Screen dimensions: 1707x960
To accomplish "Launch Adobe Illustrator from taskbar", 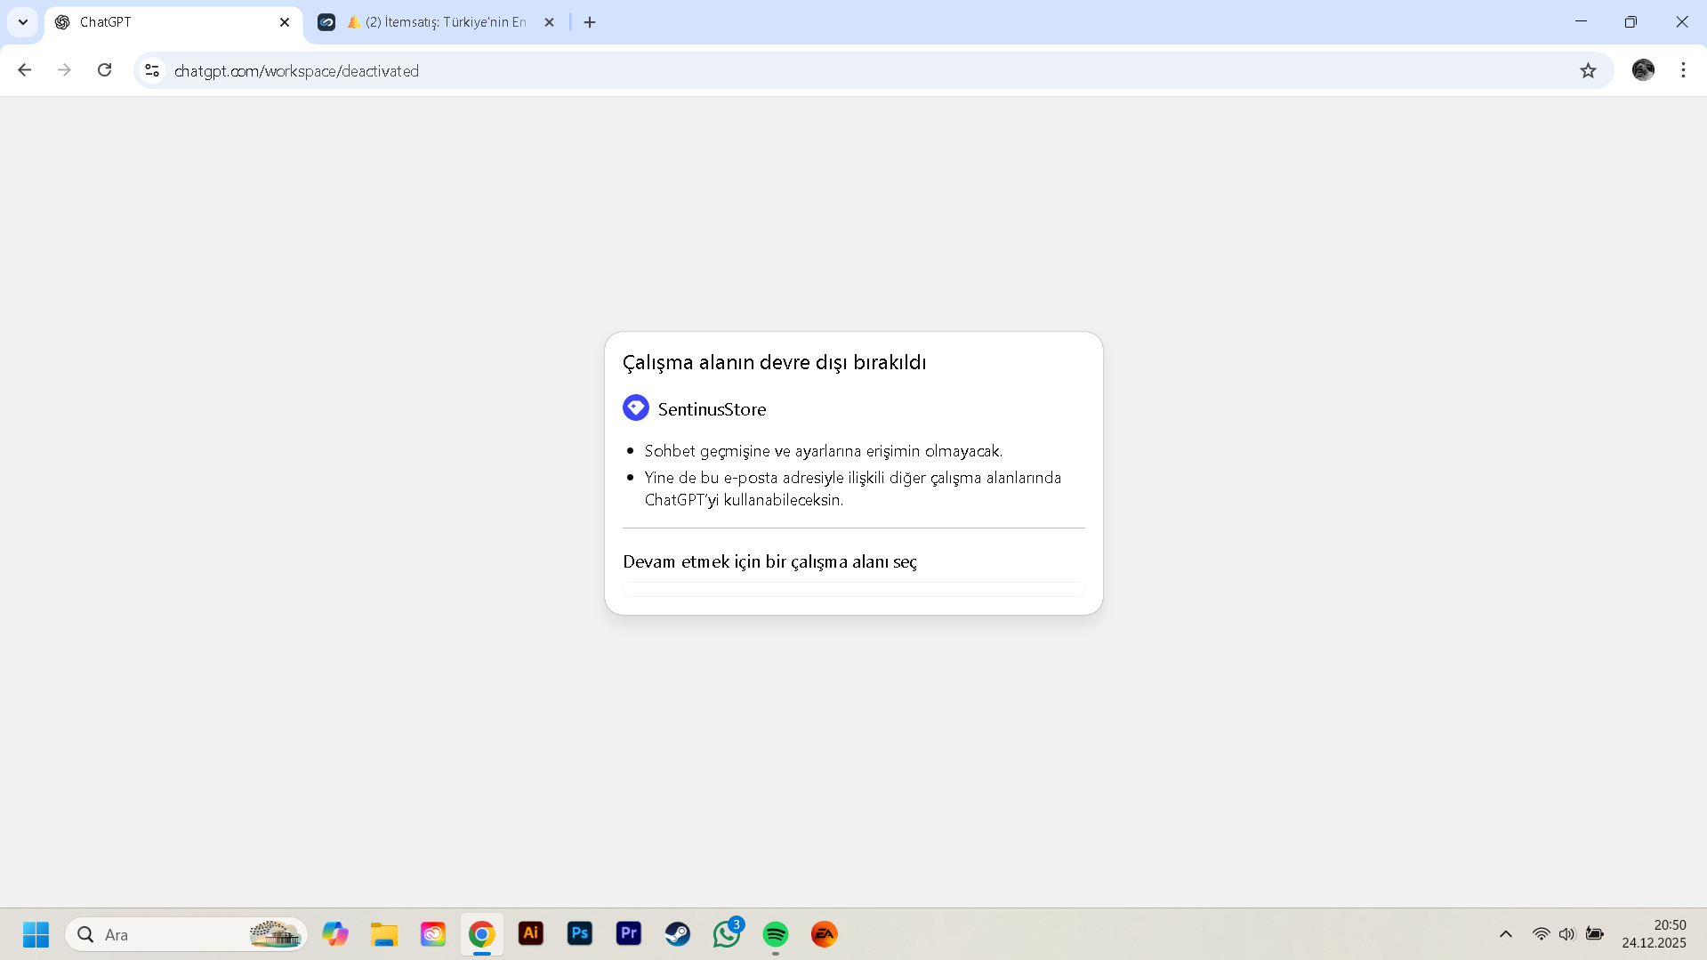I will (x=531, y=933).
